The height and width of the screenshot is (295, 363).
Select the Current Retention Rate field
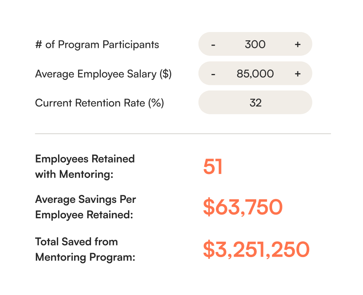[255, 102]
